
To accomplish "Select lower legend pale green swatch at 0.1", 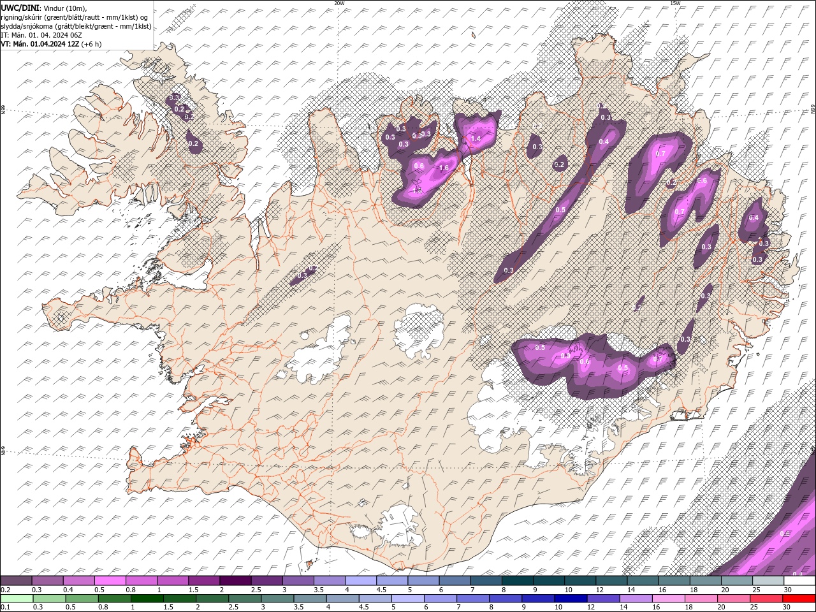I will pos(17,599).
